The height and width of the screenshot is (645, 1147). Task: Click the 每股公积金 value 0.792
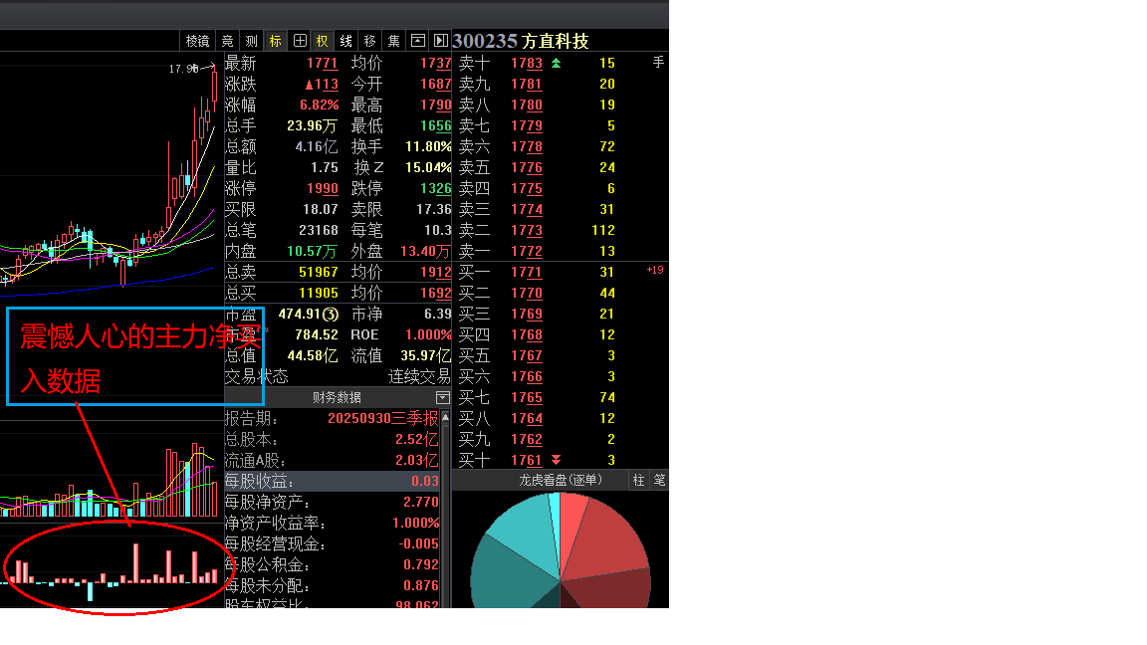coord(421,564)
